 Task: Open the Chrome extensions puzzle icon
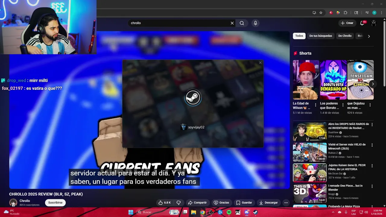click(346, 13)
